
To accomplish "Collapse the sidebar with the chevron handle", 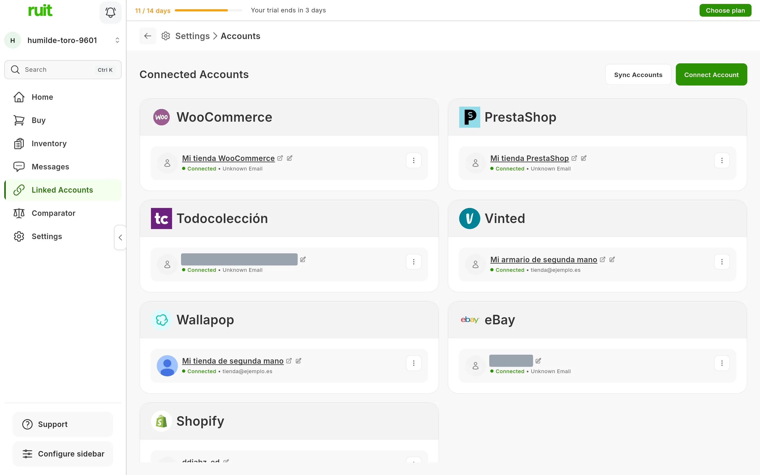I will pos(120,237).
